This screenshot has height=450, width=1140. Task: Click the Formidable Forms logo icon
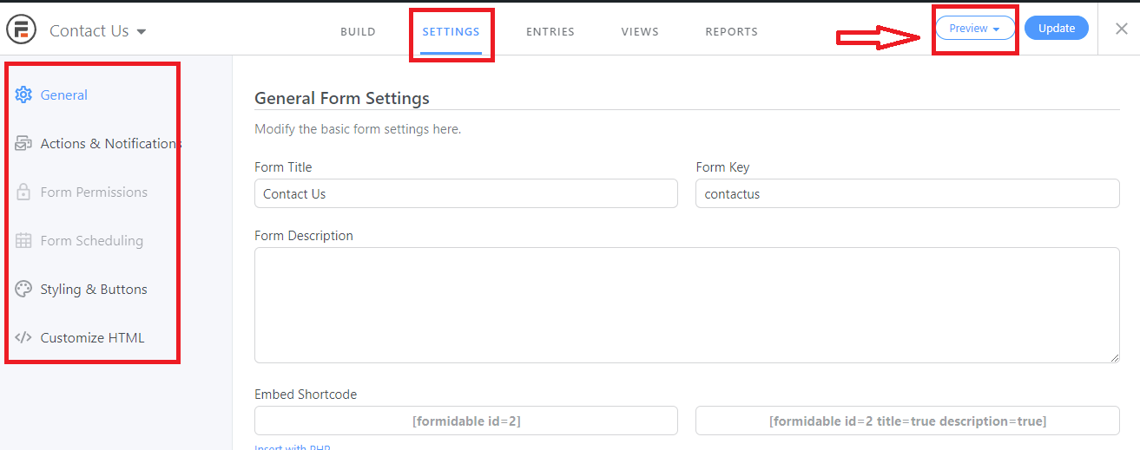point(21,30)
